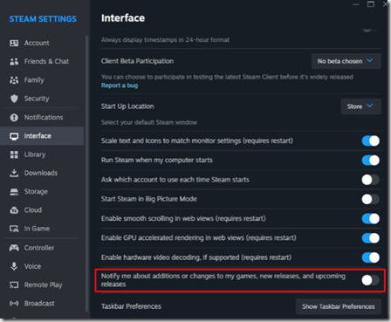Select the Family settings section
The height and width of the screenshot is (322, 391).
42,80
